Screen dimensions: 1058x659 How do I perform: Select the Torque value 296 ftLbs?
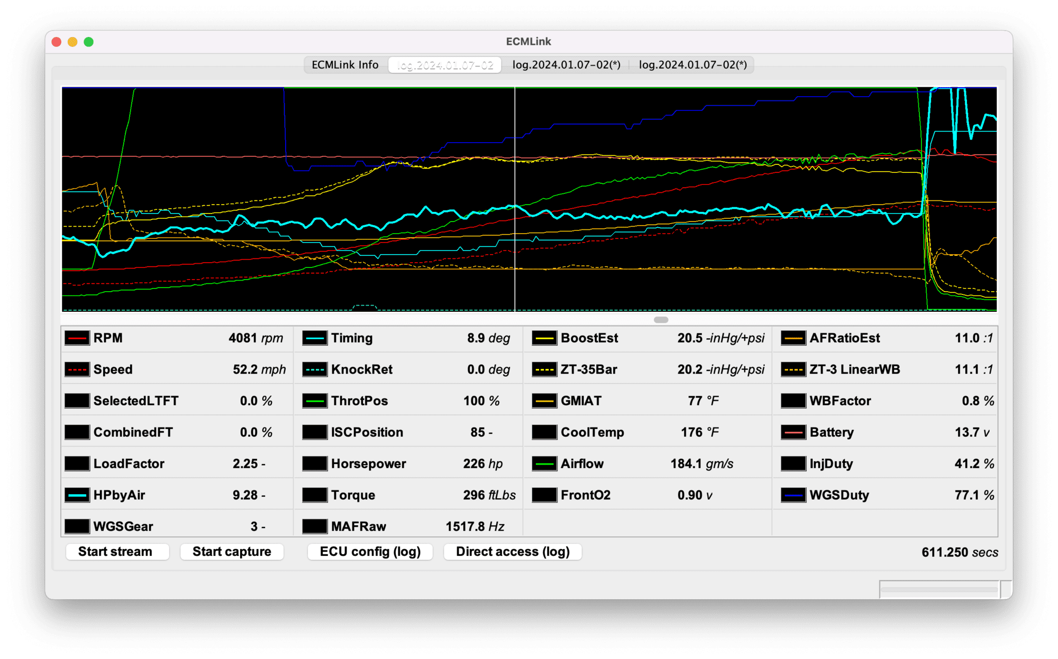pyautogui.click(x=489, y=495)
